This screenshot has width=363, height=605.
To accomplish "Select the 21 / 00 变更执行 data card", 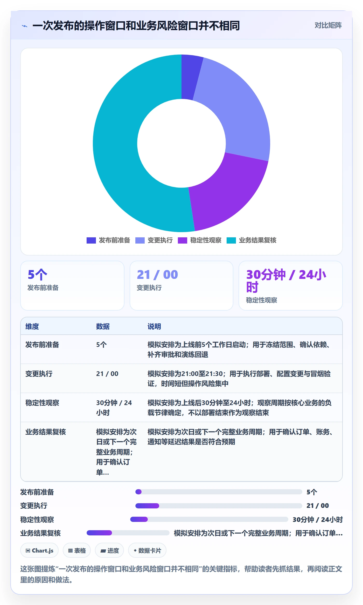I will point(181,285).
